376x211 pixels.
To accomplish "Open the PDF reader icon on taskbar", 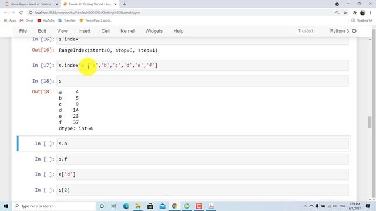I will pyautogui.click(x=211, y=206).
